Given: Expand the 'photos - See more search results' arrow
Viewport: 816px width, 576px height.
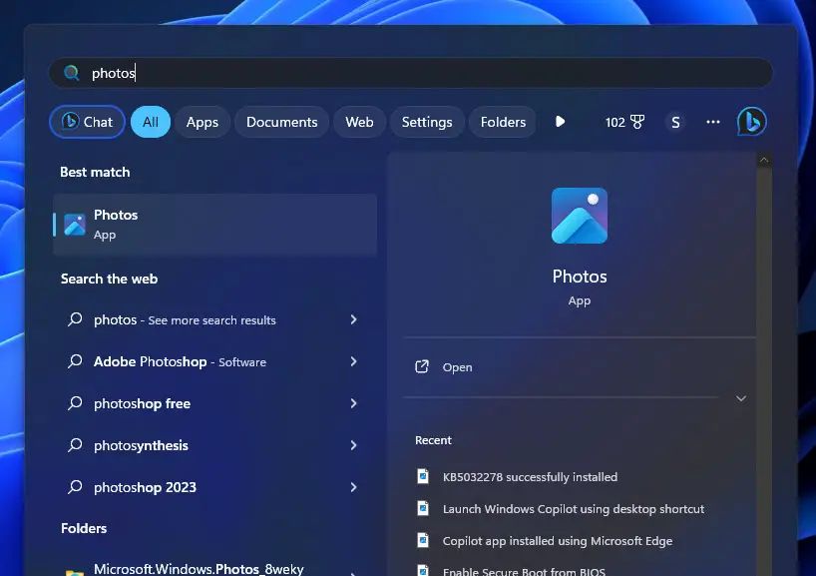Looking at the screenshot, I should pos(354,319).
